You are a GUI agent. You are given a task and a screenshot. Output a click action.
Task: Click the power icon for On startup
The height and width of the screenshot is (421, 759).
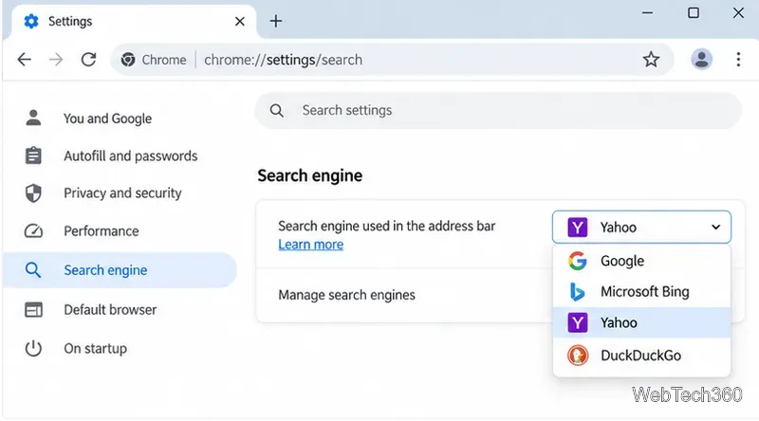33,348
